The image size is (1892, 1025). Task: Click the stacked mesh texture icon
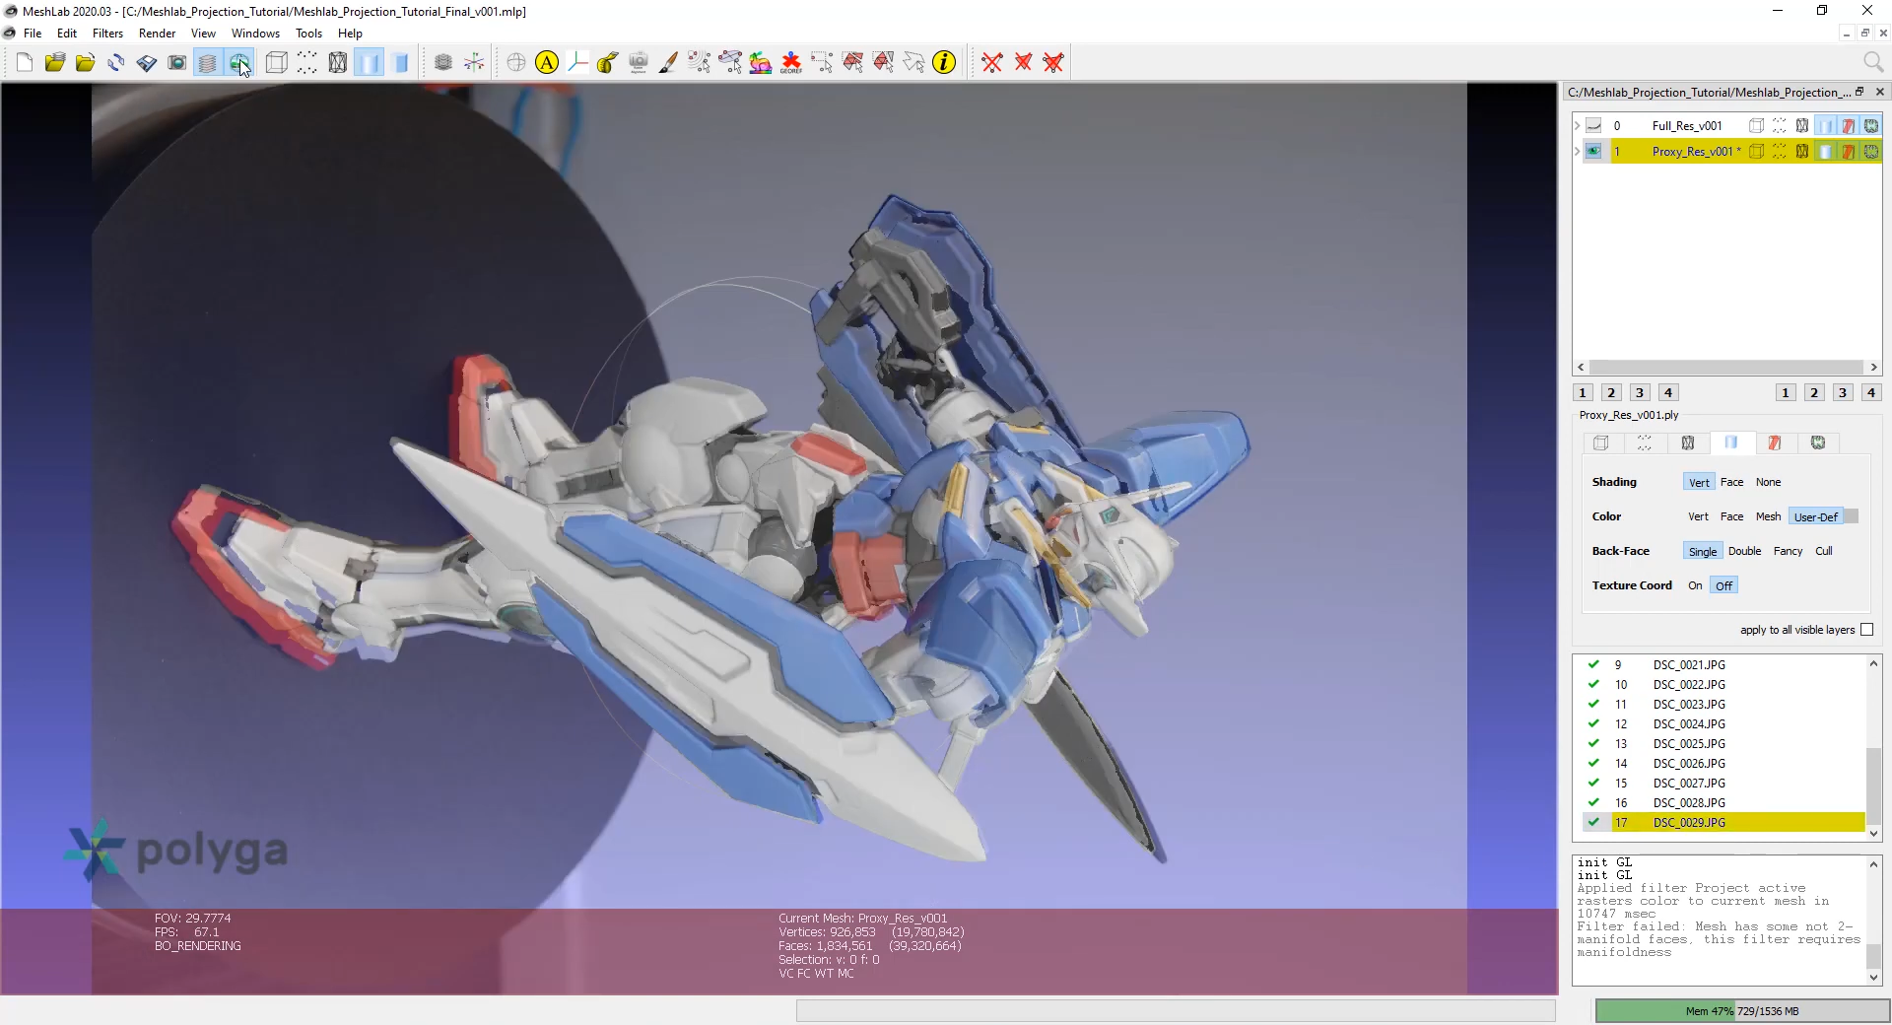pyautogui.click(x=443, y=63)
